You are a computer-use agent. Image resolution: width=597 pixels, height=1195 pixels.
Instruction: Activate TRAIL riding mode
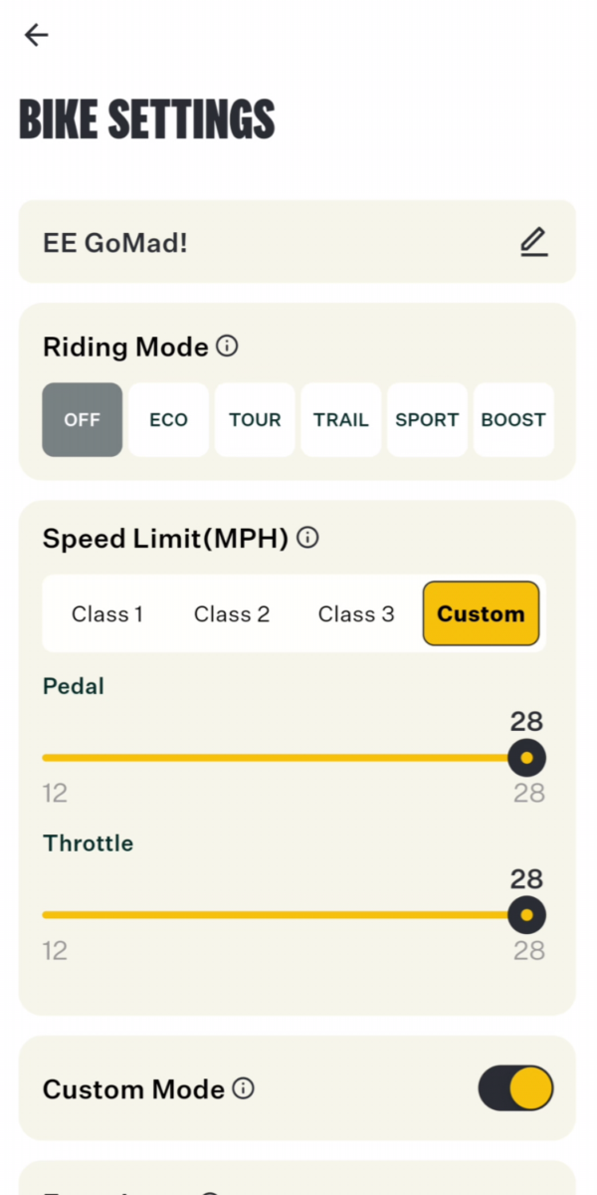coord(340,419)
